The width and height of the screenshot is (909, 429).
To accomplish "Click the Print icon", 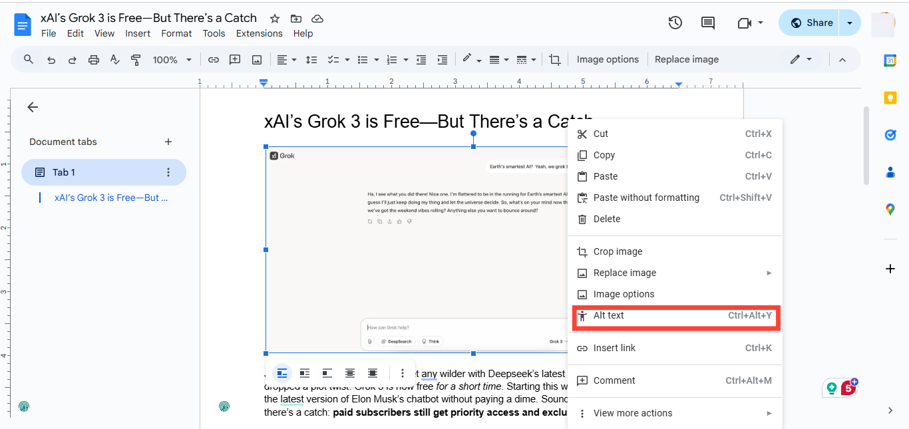I will click(x=94, y=60).
